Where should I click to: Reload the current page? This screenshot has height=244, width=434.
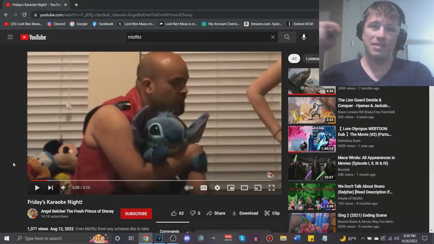pyautogui.click(x=24, y=15)
